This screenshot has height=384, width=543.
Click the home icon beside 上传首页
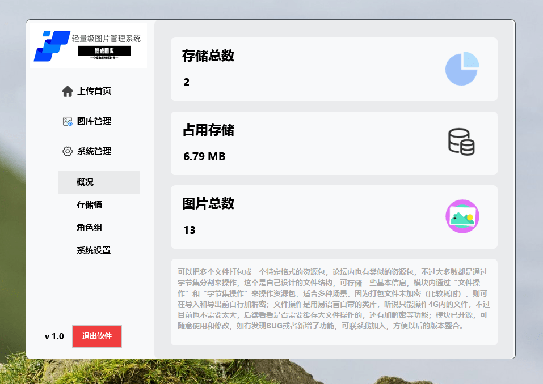(x=68, y=91)
